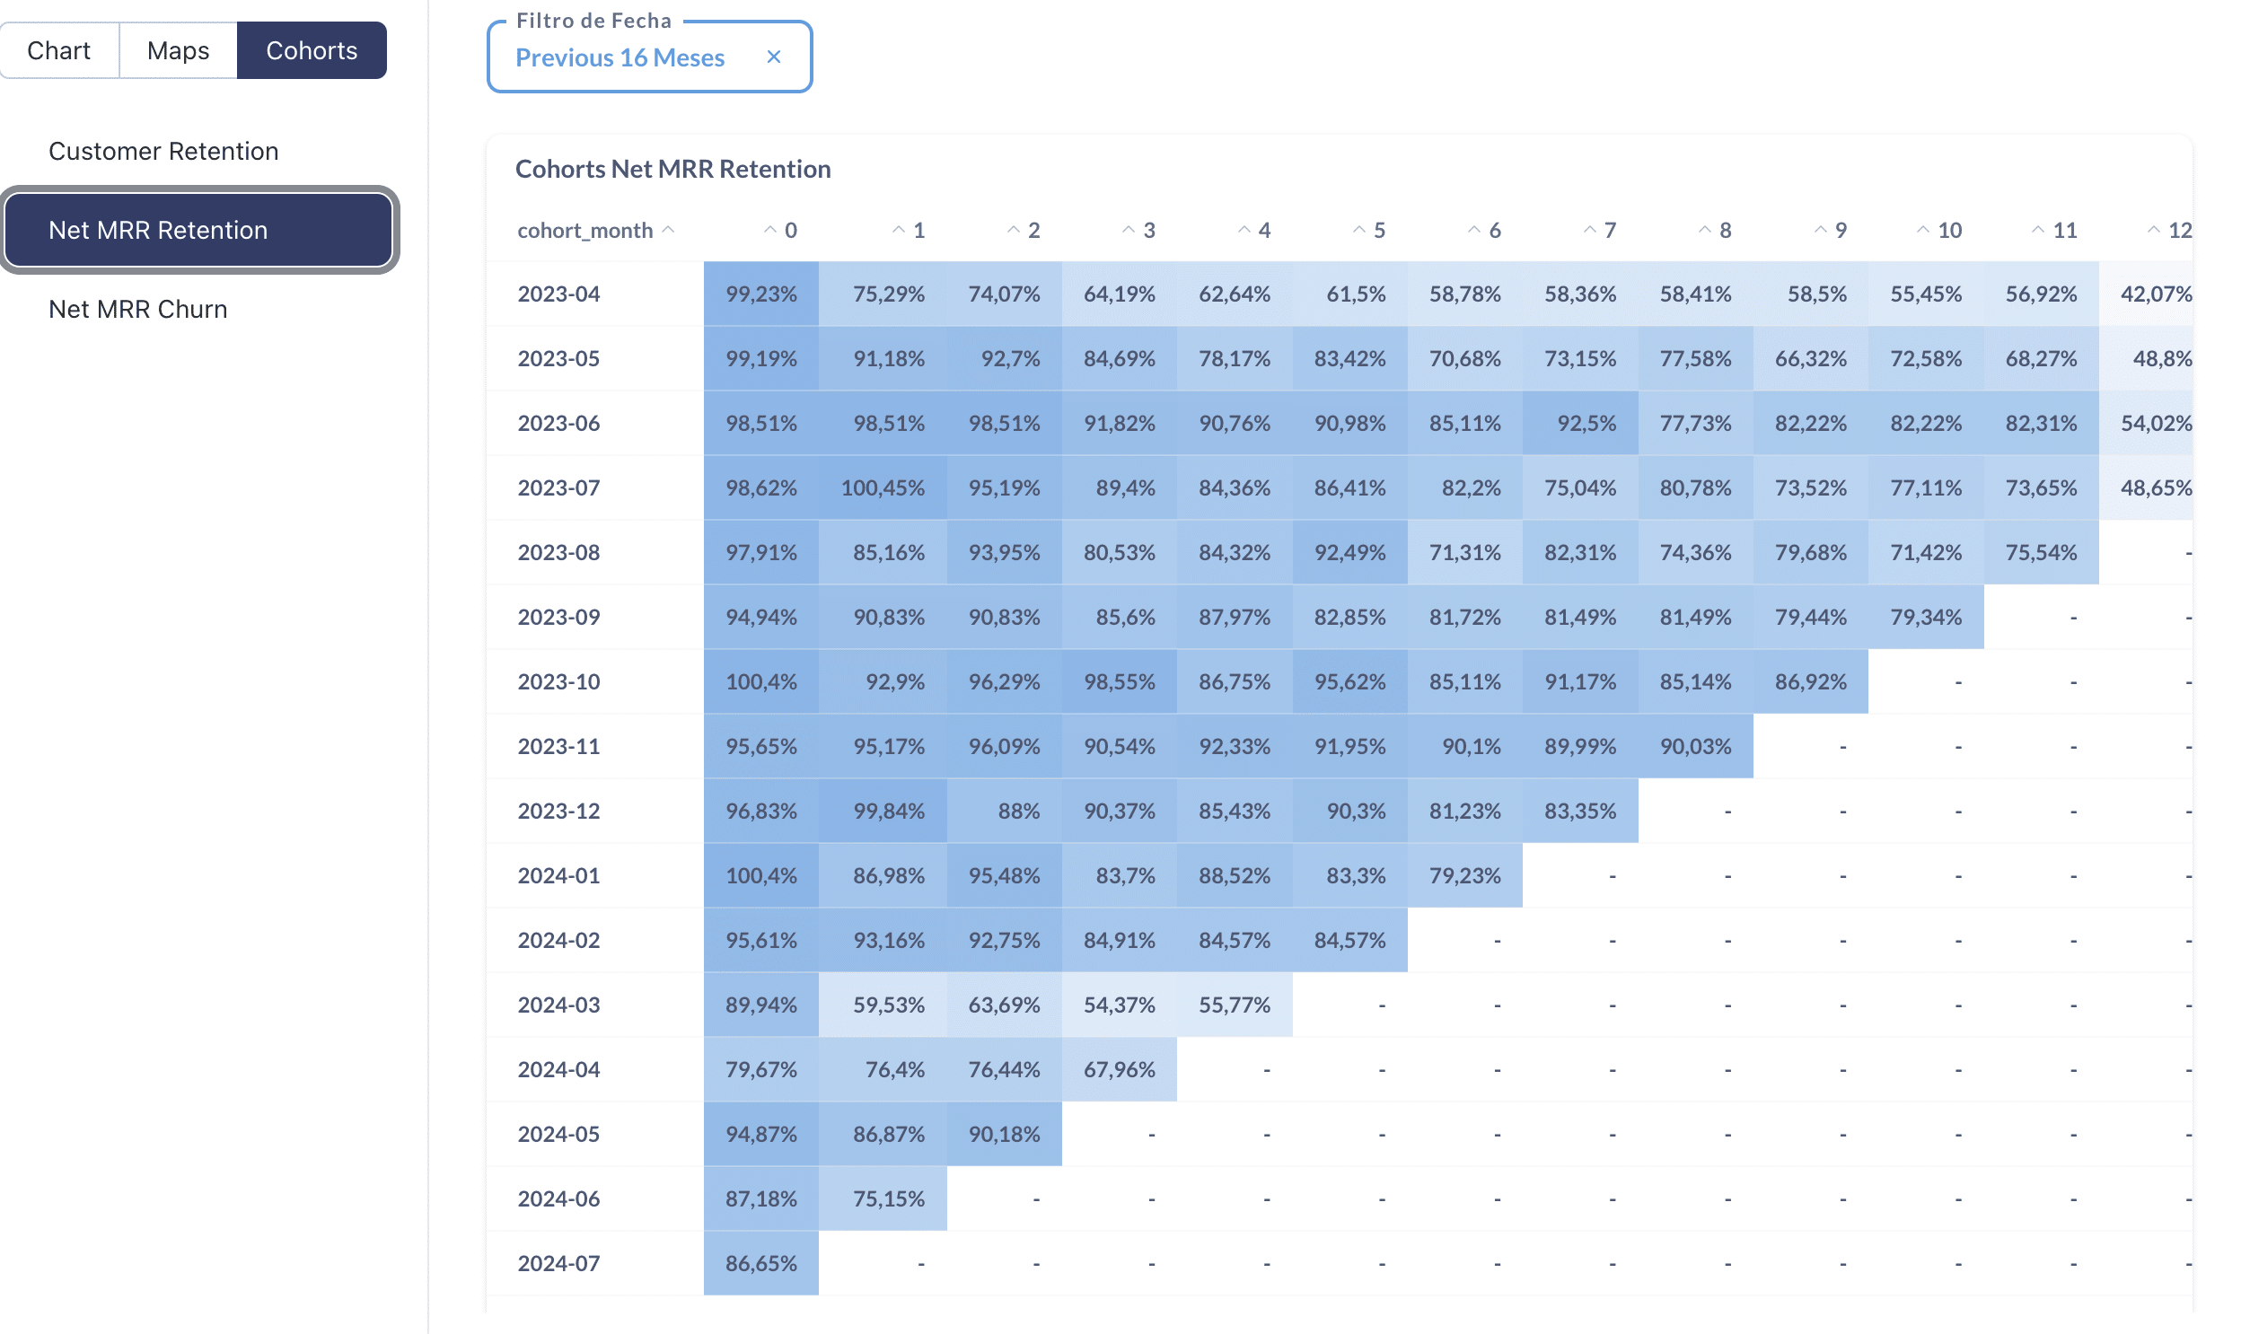Click the sort chevron above column 5
Screen dimensions: 2250x1334
tap(1359, 230)
